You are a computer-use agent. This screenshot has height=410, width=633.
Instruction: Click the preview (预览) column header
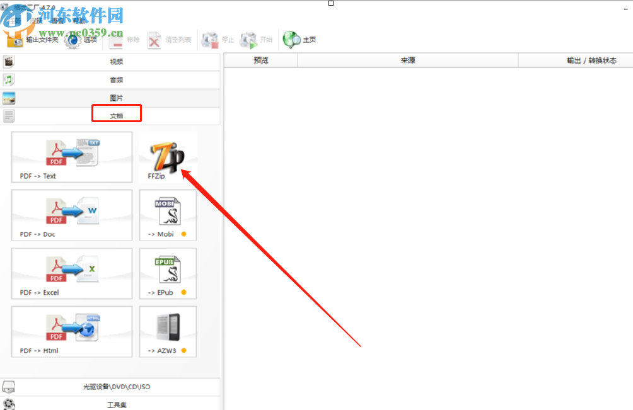point(261,60)
